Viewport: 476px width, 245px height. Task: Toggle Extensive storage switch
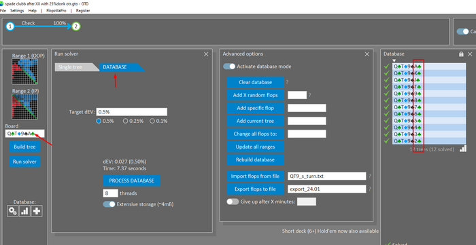tap(109, 204)
